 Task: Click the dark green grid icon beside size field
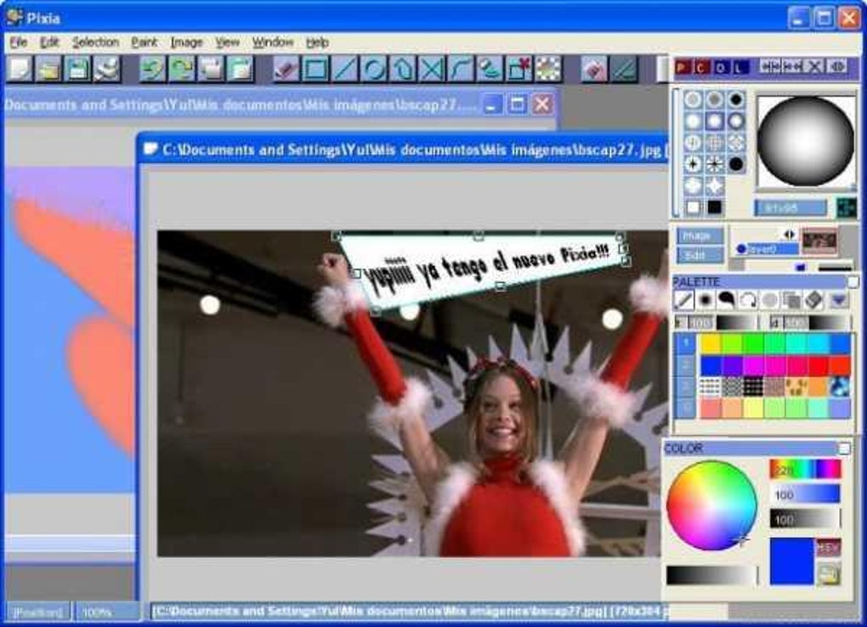[x=846, y=208]
